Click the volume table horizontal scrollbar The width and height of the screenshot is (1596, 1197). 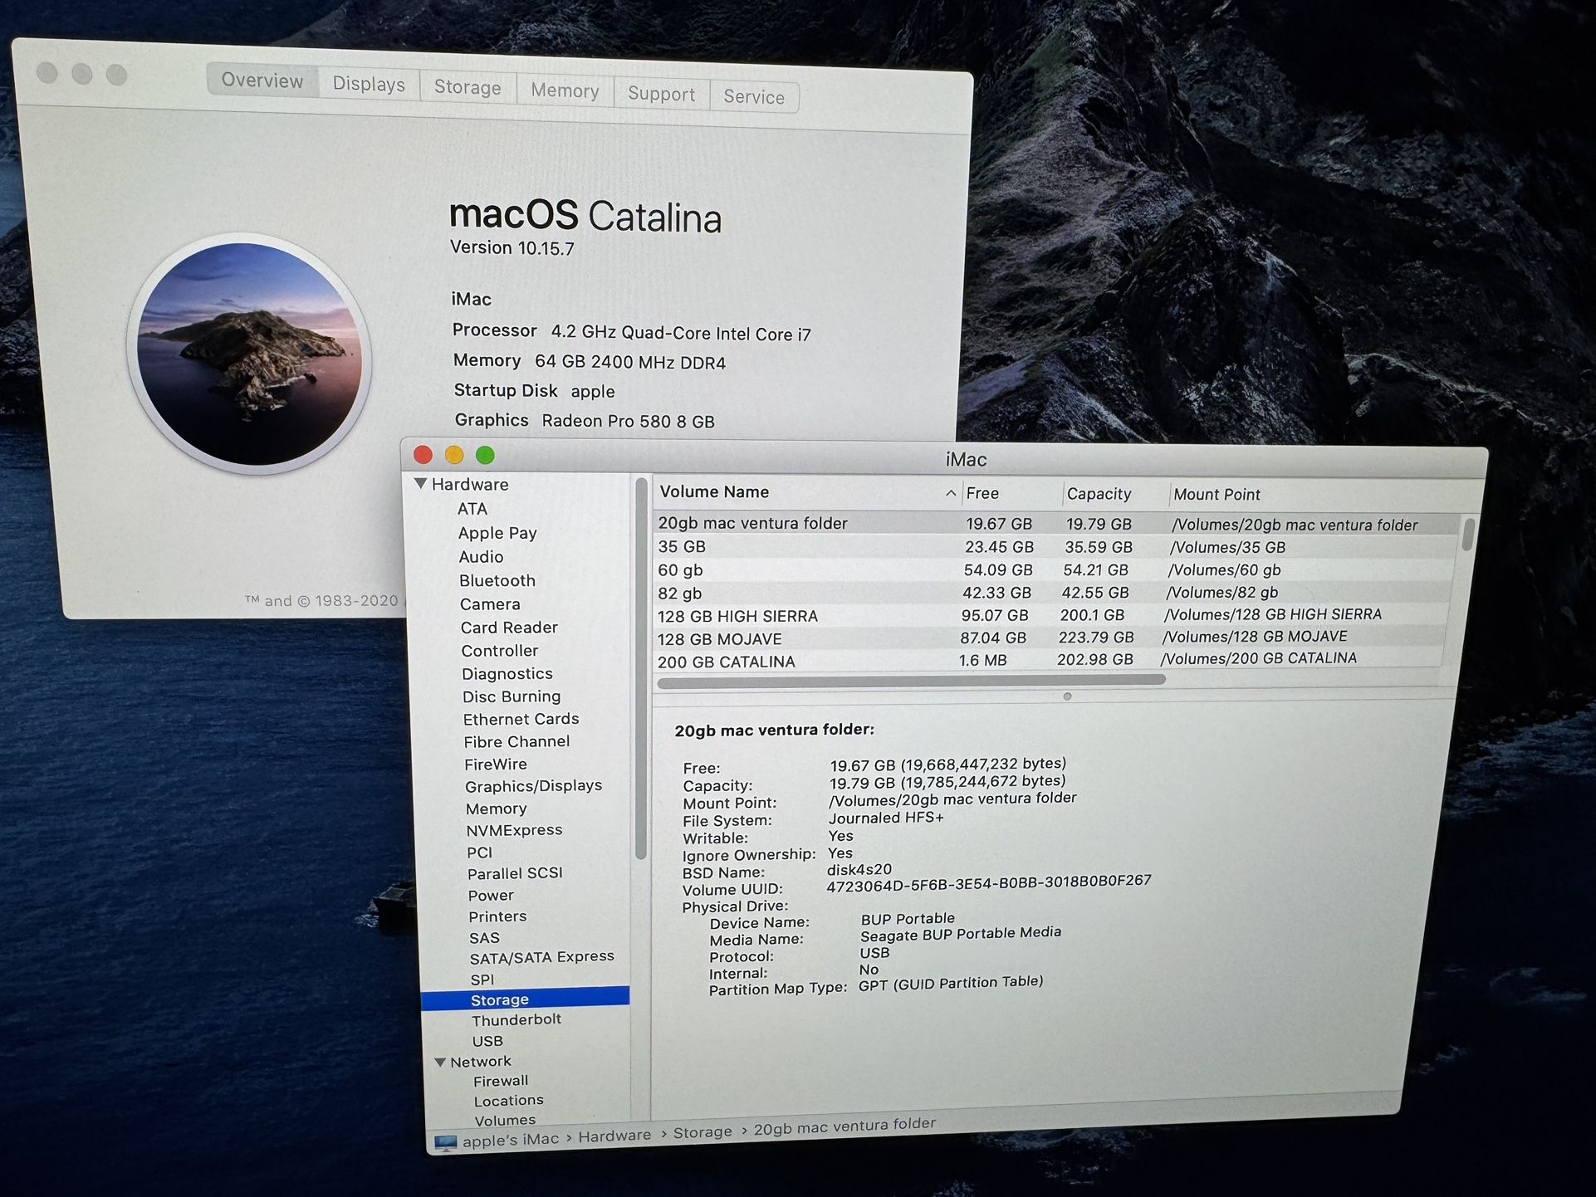pyautogui.click(x=911, y=682)
